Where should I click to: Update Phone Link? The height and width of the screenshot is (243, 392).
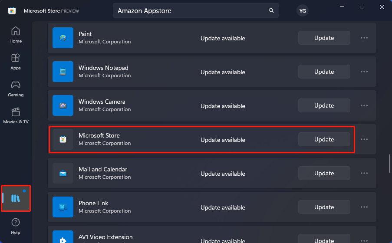[x=324, y=207]
